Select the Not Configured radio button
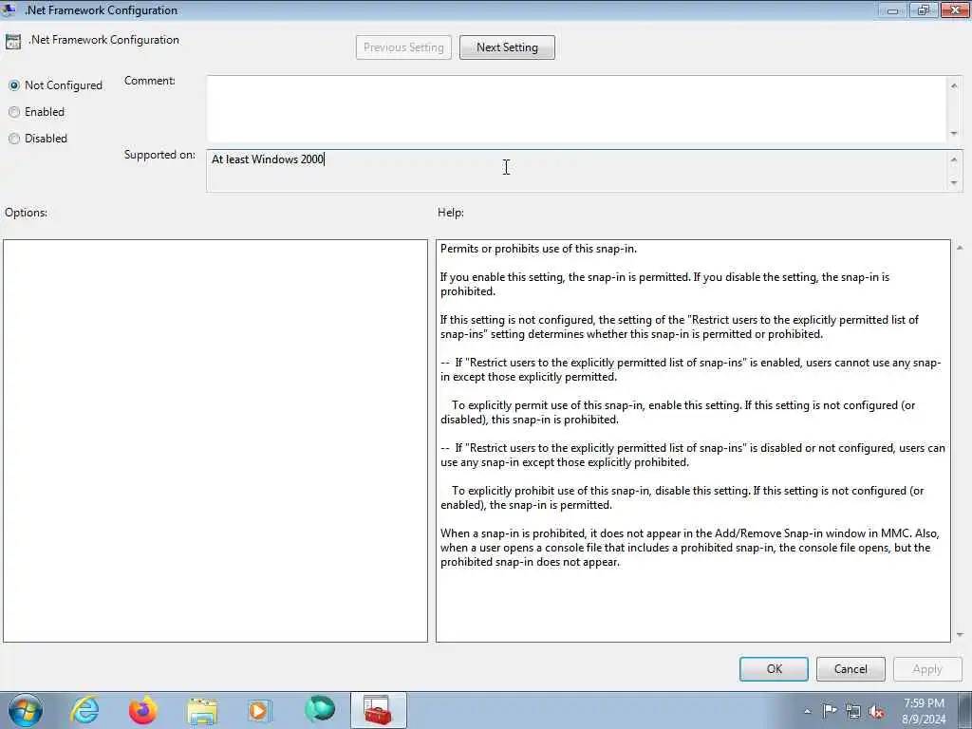 pos(14,85)
